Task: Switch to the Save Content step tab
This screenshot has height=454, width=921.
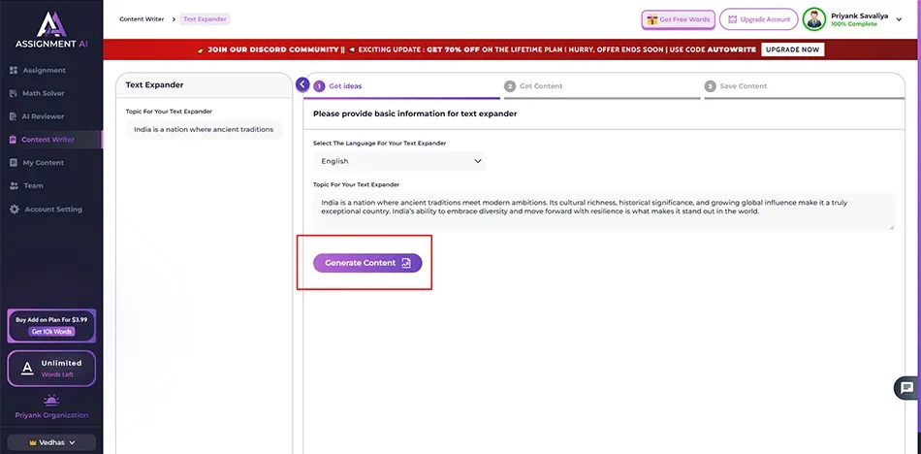Action: [x=743, y=86]
